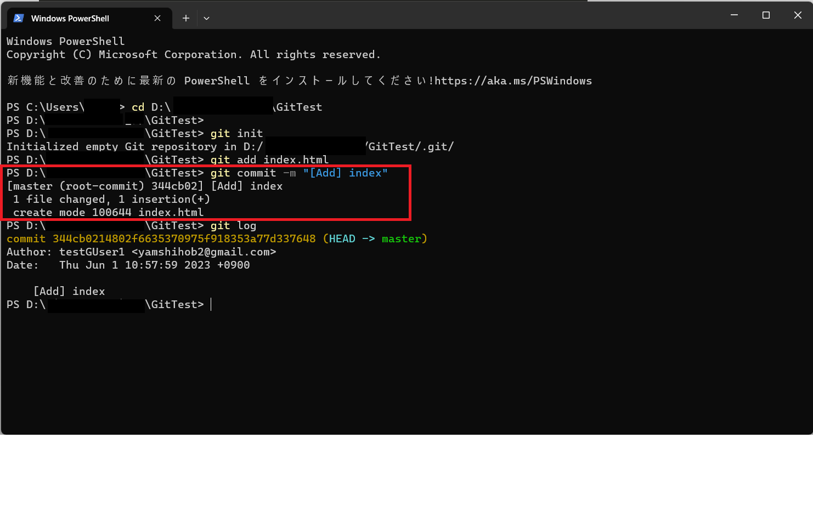The width and height of the screenshot is (813, 506).
Task: Click at the blinking prompt cursor
Action: [211, 304]
